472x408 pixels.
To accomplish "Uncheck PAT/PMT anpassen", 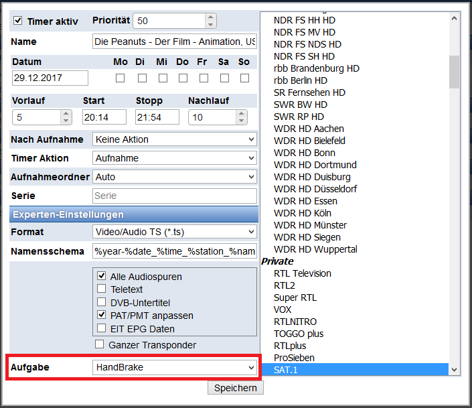I will click(x=102, y=315).
